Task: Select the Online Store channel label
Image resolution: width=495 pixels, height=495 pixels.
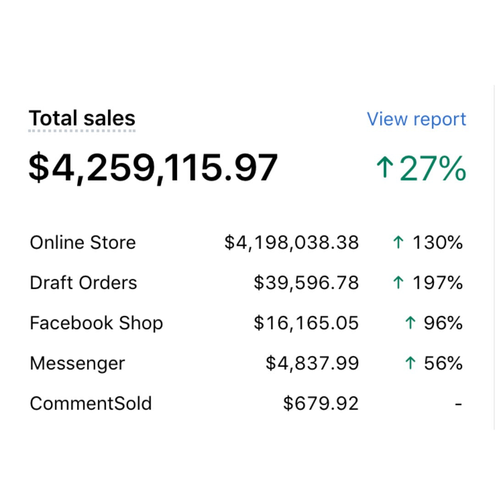Action: 82,242
